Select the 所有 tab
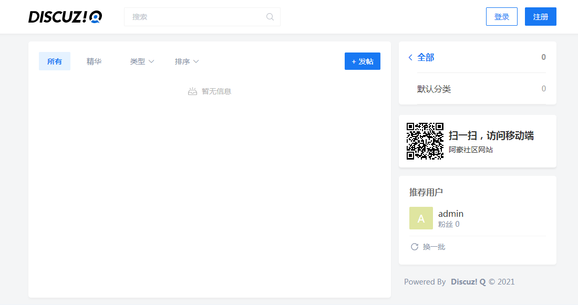The height and width of the screenshot is (305, 578). [x=55, y=61]
